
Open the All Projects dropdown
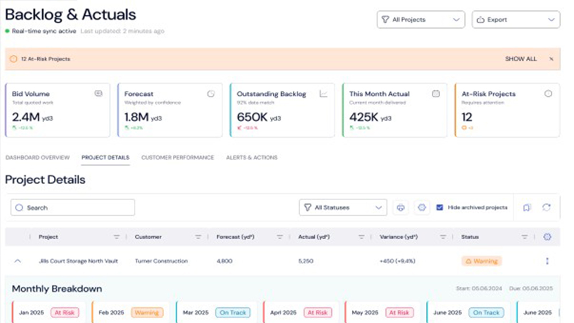tap(421, 20)
